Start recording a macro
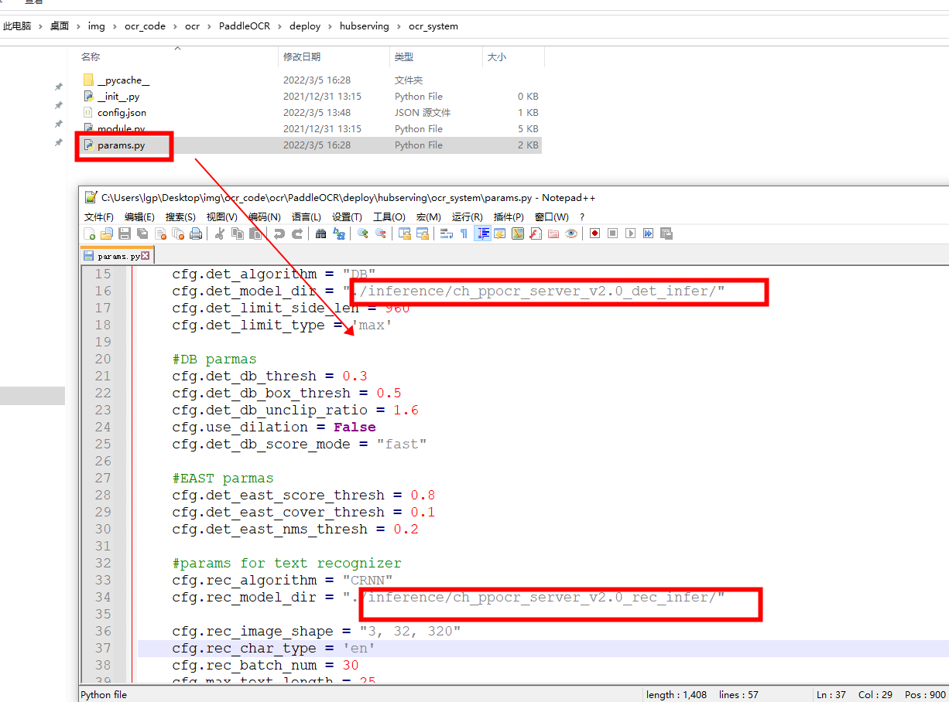The width and height of the screenshot is (949, 702). coord(593,233)
